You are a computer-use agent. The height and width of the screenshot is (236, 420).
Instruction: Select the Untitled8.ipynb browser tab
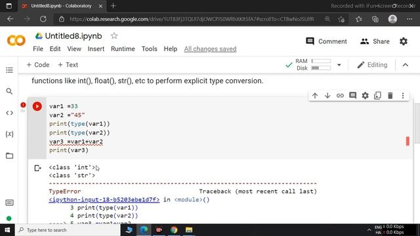(x=62, y=6)
